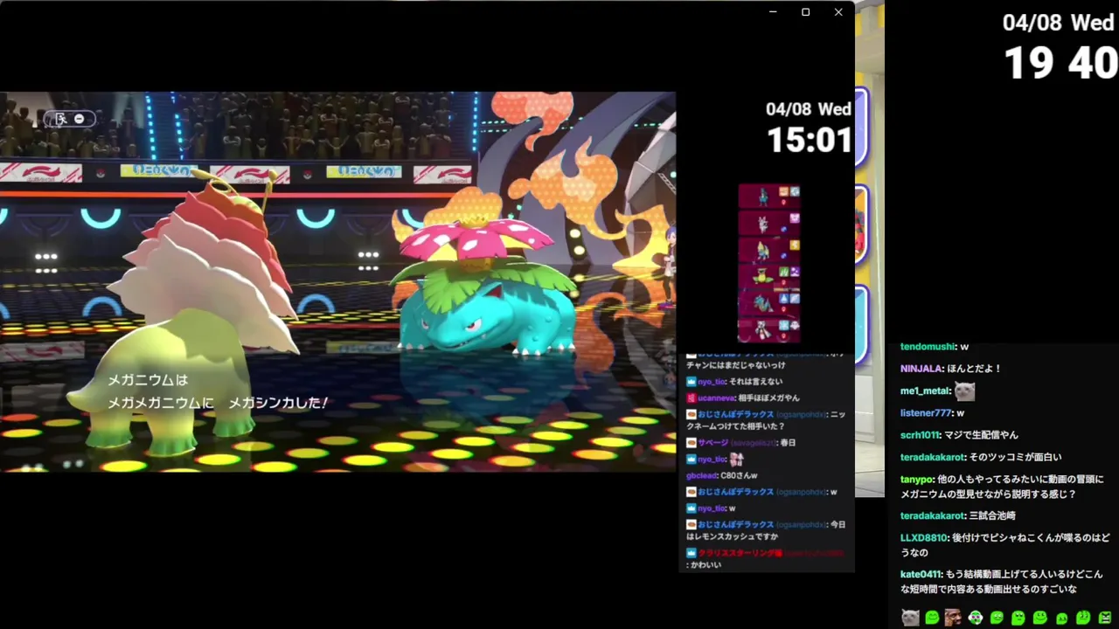Click the message 相手ほぼメガやん
Screen dimensions: 1119x629
click(769, 398)
